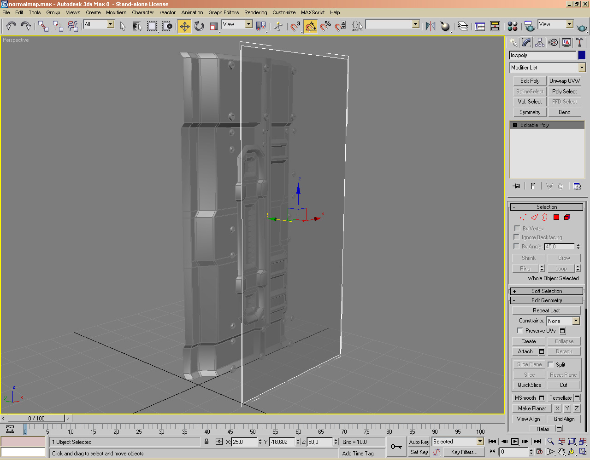Click the Symmetry modifier button
The image size is (590, 460).
coord(530,112)
